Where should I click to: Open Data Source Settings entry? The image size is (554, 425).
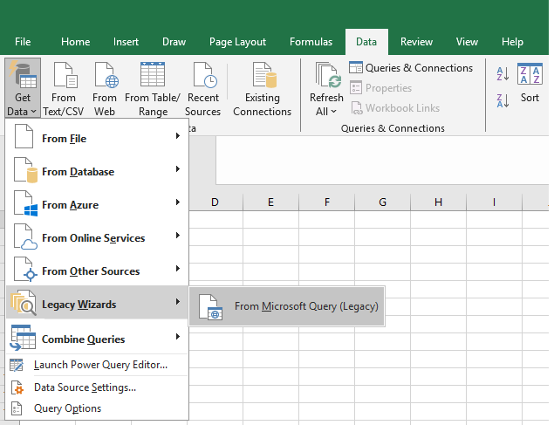coord(97,387)
